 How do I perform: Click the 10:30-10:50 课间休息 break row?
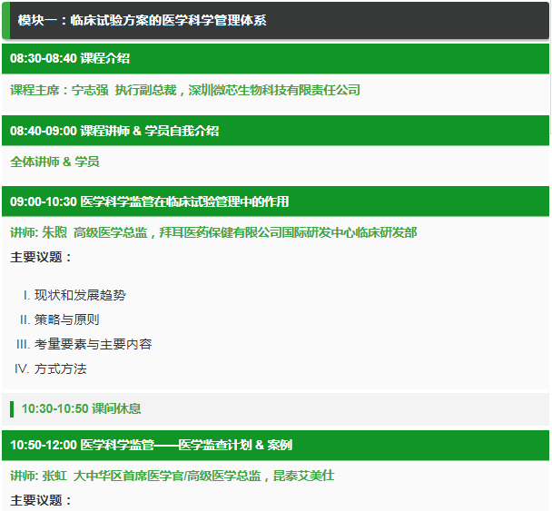coord(275,409)
